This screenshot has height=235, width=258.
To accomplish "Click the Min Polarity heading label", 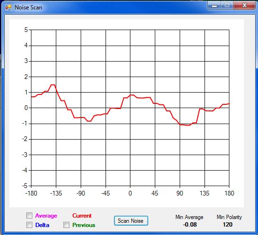I will (x=229, y=217).
